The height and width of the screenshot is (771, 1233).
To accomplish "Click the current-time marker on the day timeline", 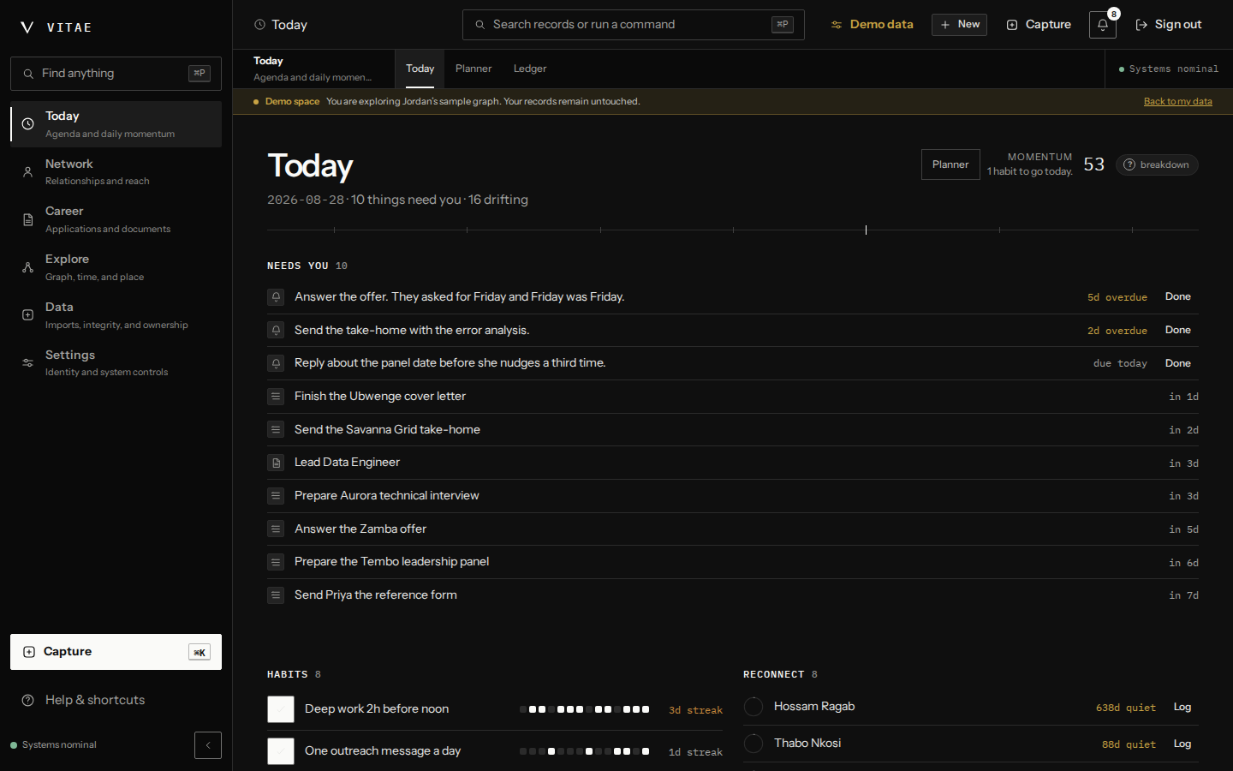I will pyautogui.click(x=866, y=230).
